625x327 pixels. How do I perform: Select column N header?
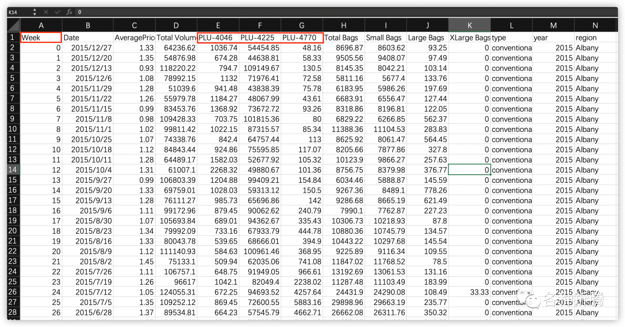pyautogui.click(x=595, y=25)
